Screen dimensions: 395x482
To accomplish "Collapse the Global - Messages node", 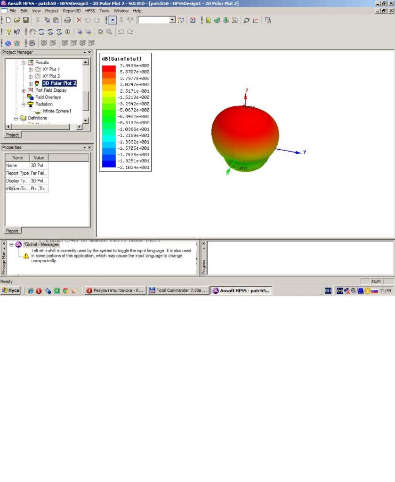I will tap(11, 245).
